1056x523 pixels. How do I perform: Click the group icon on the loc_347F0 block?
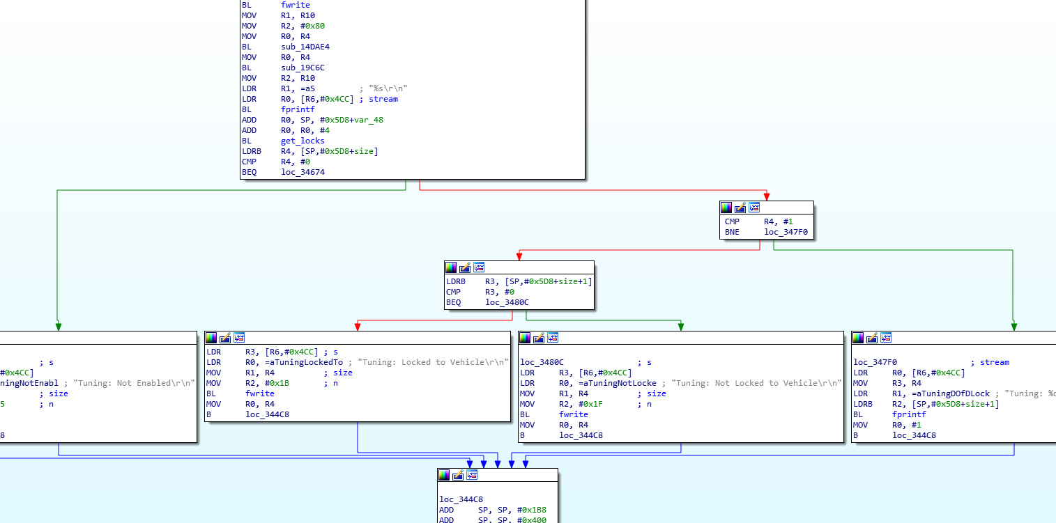(x=886, y=338)
